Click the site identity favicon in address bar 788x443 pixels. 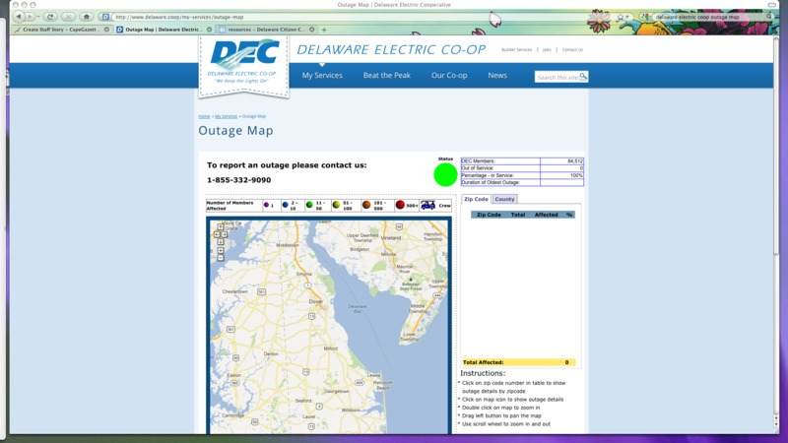(105, 17)
